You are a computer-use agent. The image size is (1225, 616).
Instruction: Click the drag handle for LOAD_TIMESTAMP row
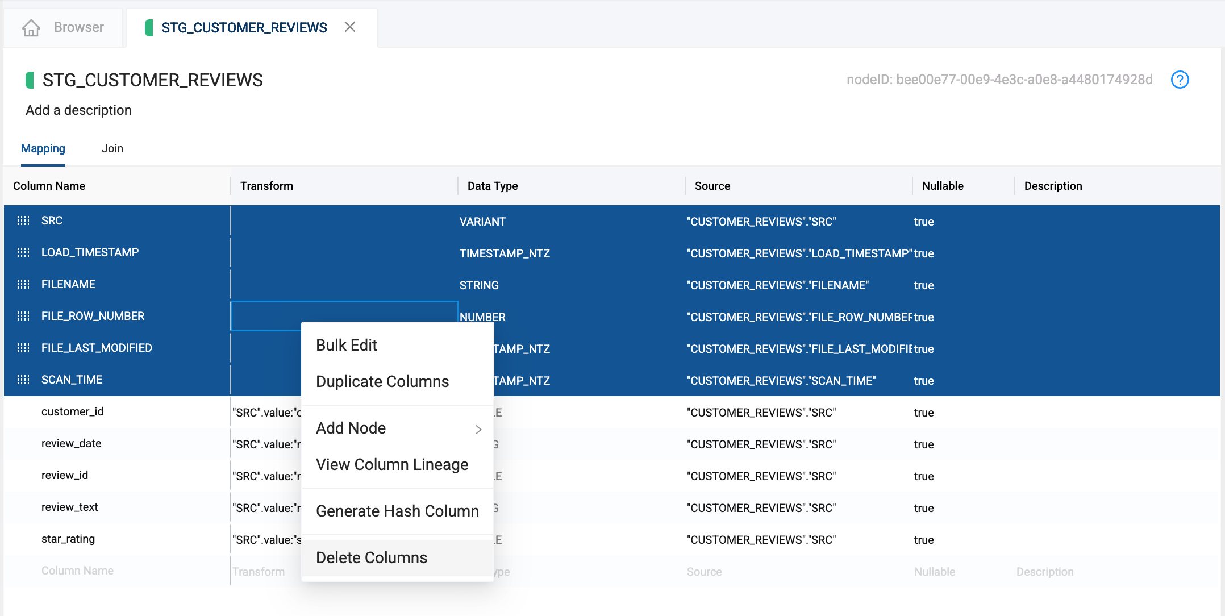coord(23,252)
